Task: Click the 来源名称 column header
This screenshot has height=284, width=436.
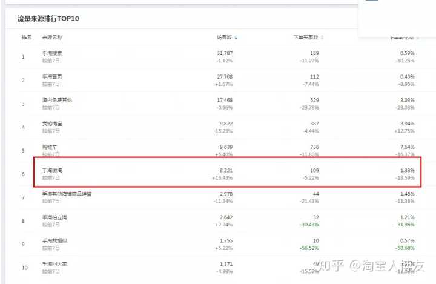Action: [52, 37]
